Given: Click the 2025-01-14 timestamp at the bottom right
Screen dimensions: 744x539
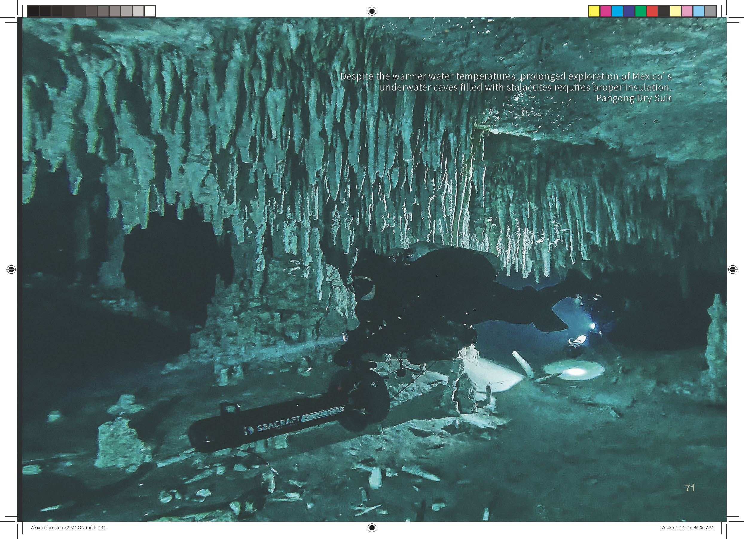Looking at the screenshot, I should tap(673, 528).
